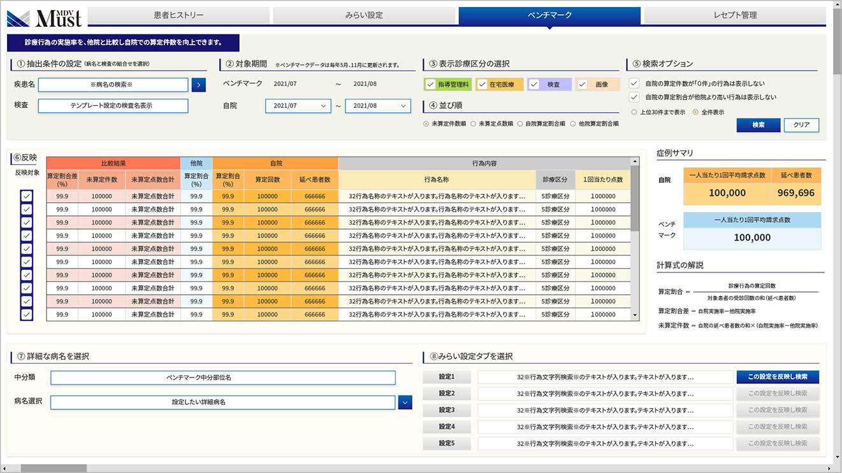Toggle the 指導管理料 category checkbox
Image resolution: width=842 pixels, height=473 pixels.
pos(431,85)
